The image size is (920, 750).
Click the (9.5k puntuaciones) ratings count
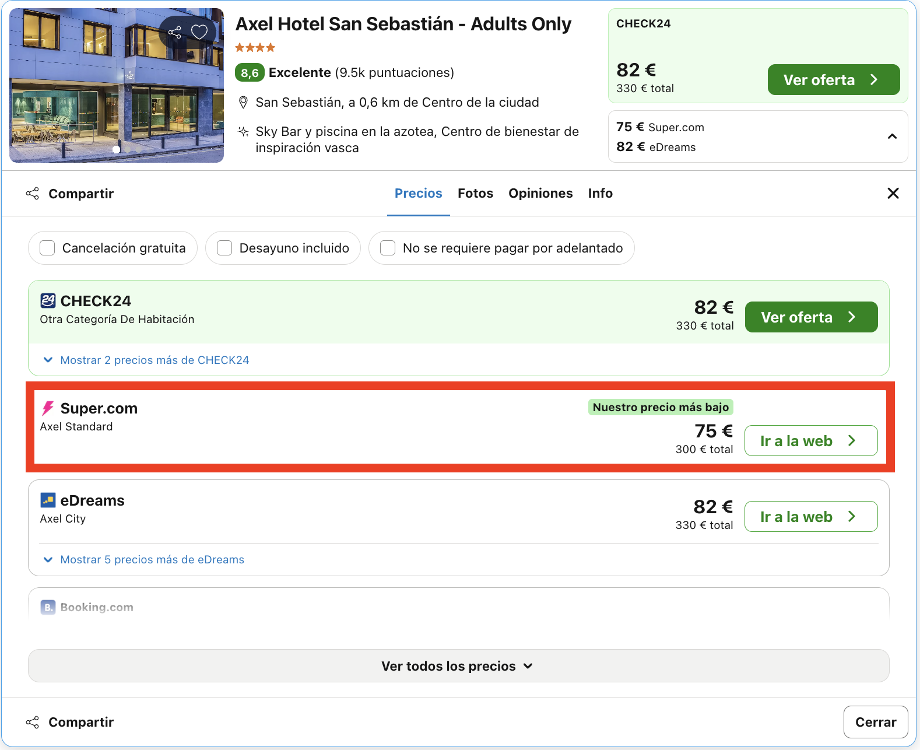pyautogui.click(x=395, y=73)
